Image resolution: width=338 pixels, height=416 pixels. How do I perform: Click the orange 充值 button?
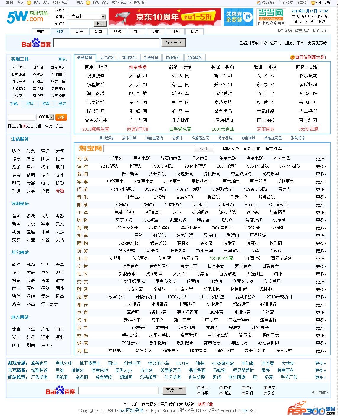[x=61, y=117]
